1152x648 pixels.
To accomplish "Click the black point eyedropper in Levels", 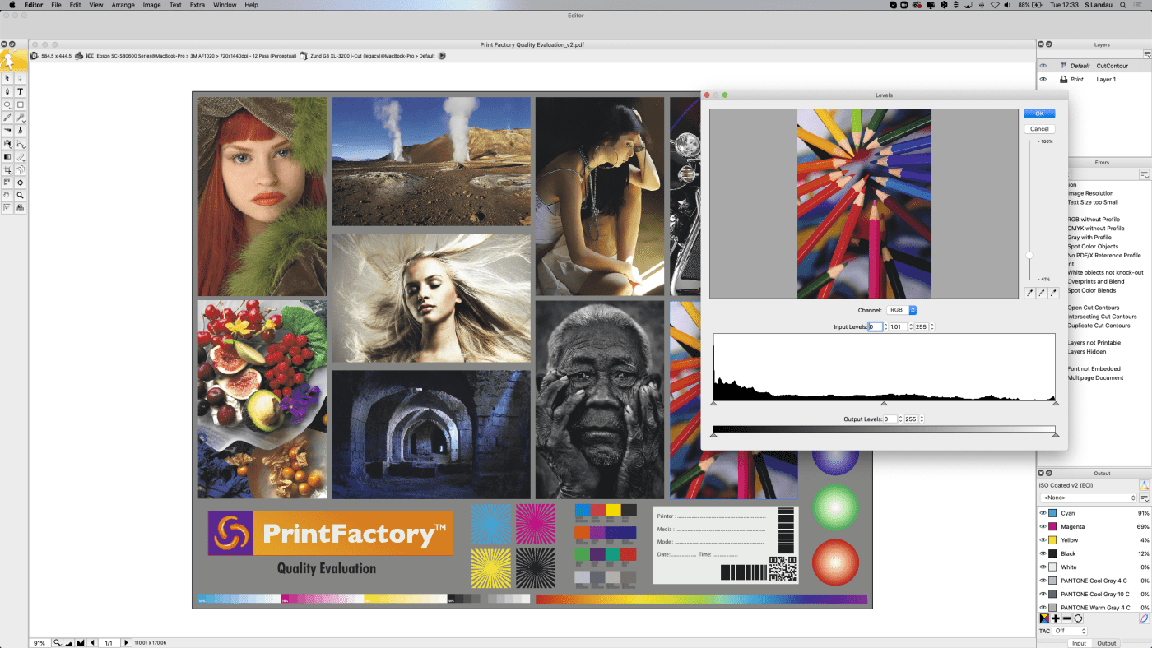I will 1029,293.
